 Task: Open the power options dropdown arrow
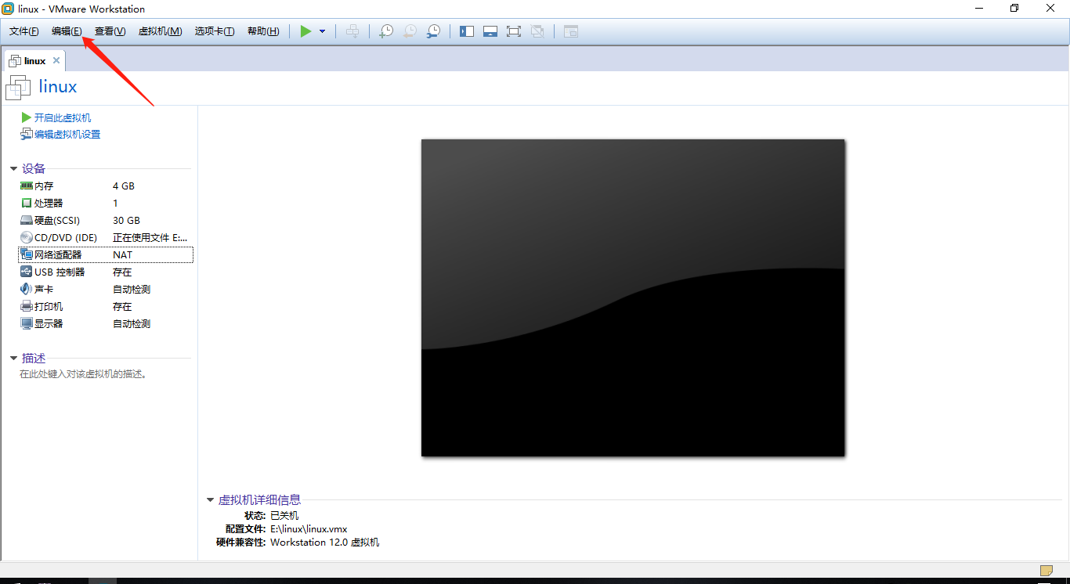322,31
